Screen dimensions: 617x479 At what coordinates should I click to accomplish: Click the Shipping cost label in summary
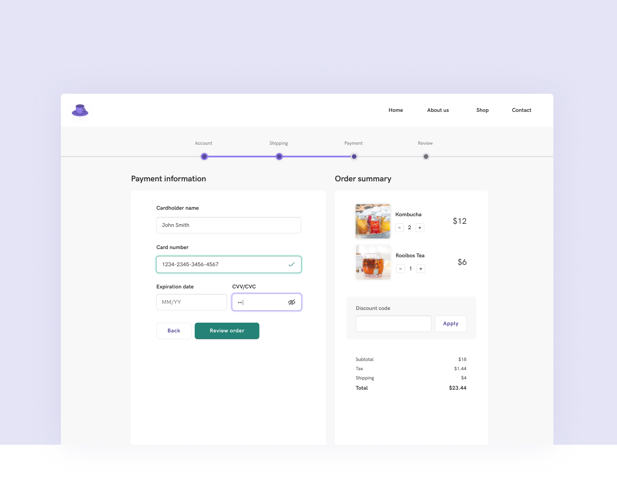coord(365,378)
